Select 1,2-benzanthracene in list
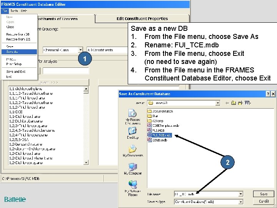This screenshot has height=208, width=277. [26, 144]
